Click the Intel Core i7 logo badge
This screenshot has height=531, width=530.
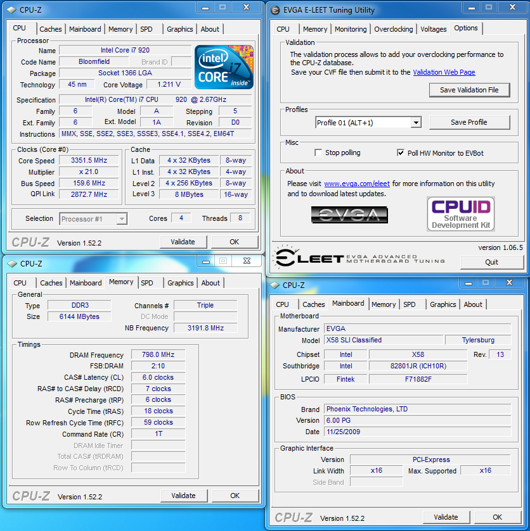(x=224, y=66)
